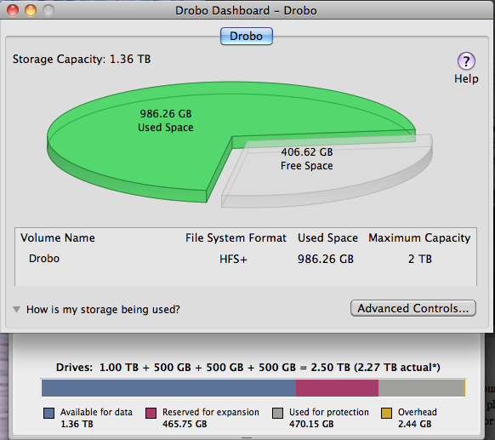
Task: Click the magenta Reserved for expansion swatch
Action: (x=151, y=413)
